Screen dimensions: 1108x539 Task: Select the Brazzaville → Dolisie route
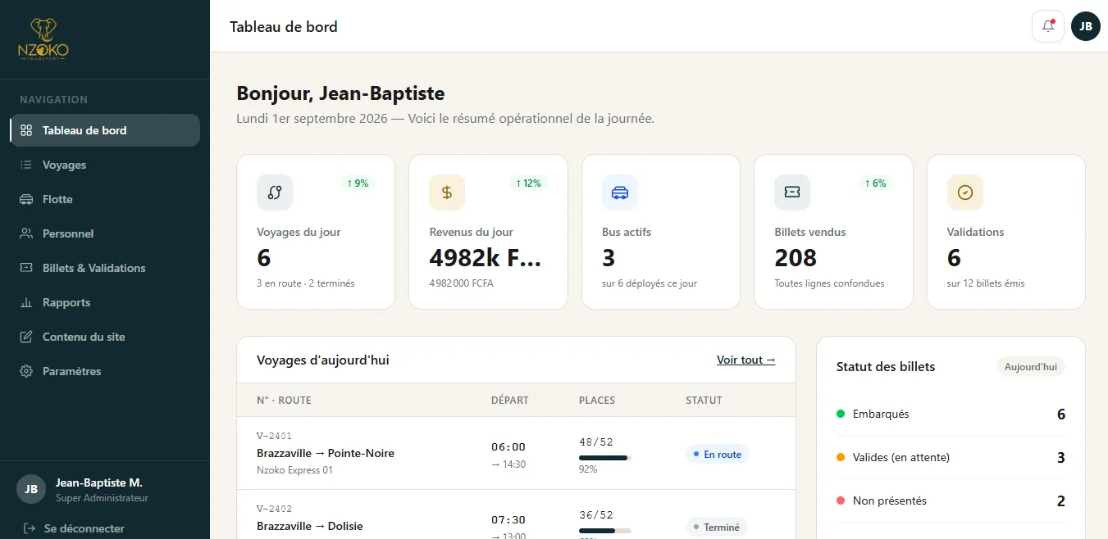click(x=310, y=526)
